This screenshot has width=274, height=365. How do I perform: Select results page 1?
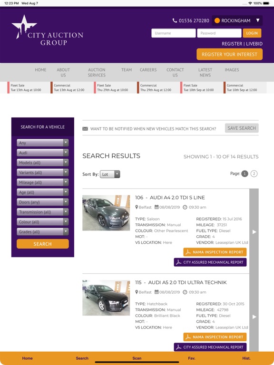245,173
